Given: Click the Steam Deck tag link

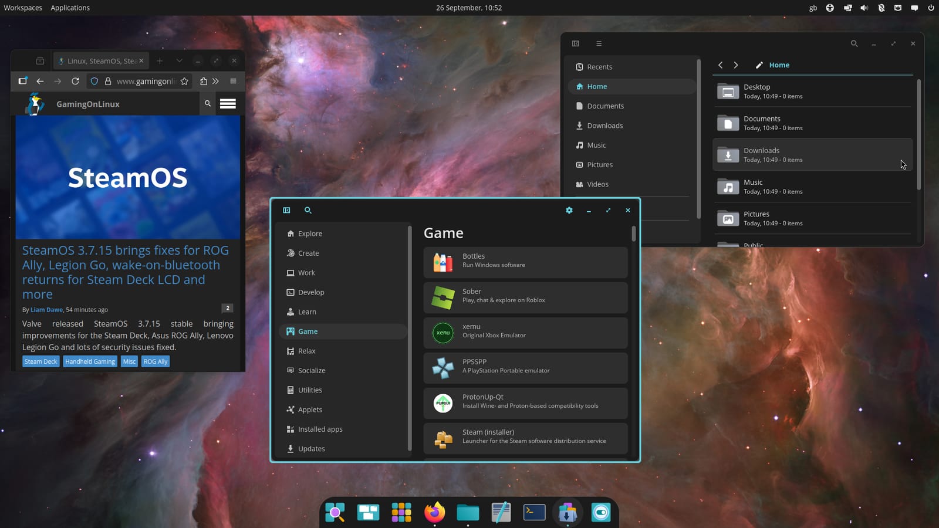Looking at the screenshot, I should click(x=40, y=361).
